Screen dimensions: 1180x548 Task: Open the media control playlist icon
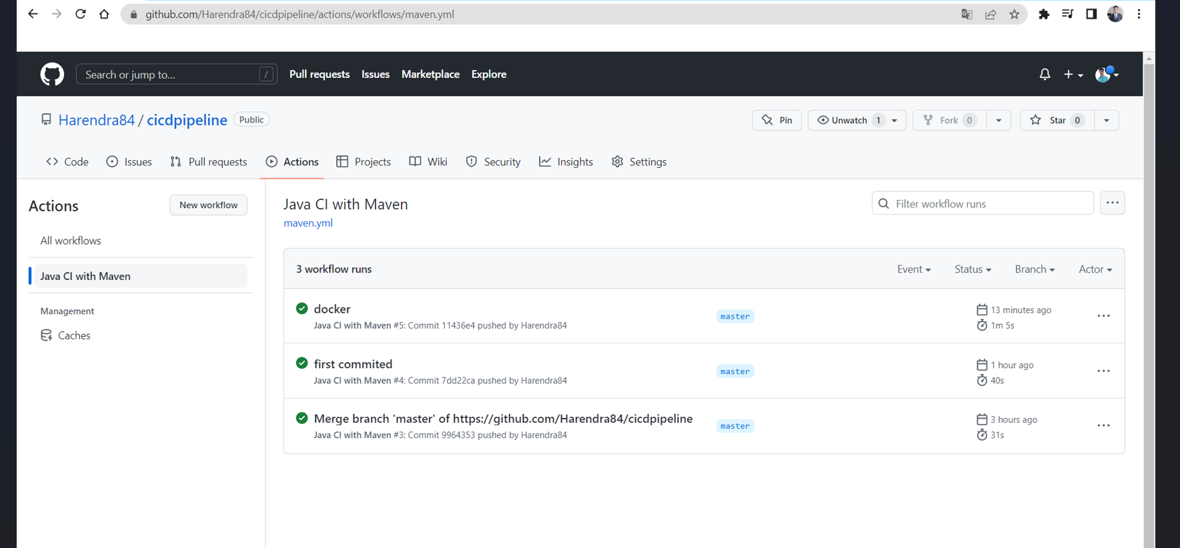tap(1067, 14)
